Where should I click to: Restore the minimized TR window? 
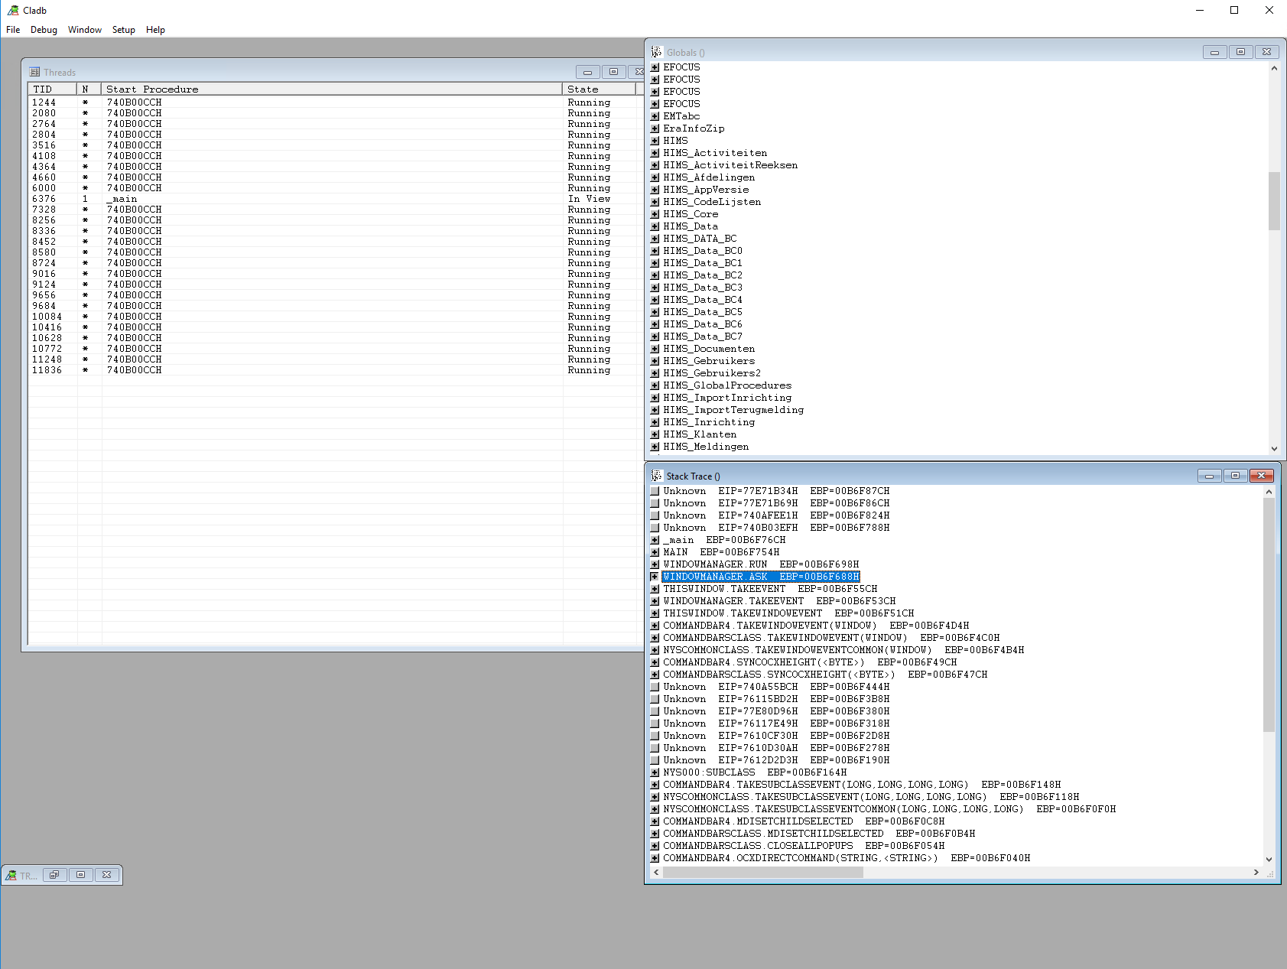(54, 875)
